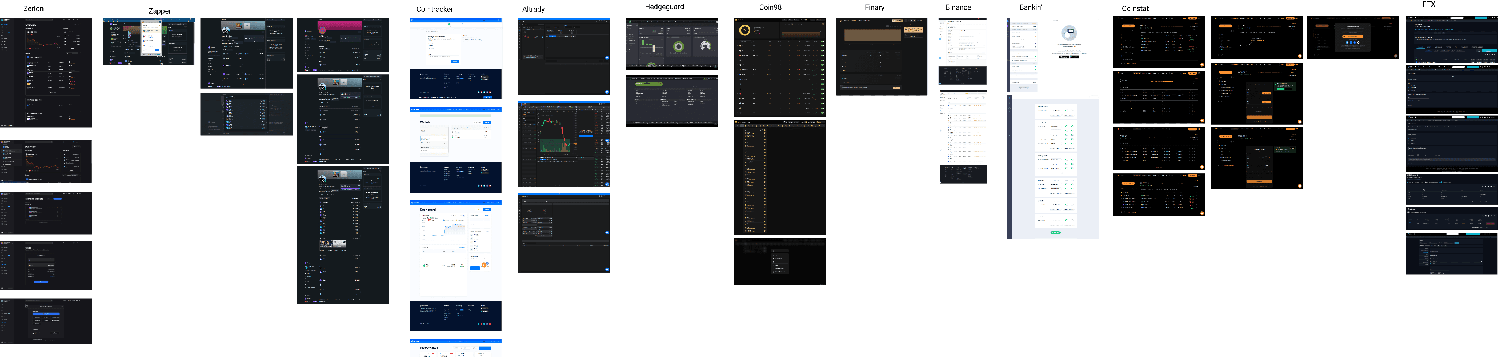The width and height of the screenshot is (1498, 357).
Task: Open the Finary screenshot
Action: click(882, 57)
